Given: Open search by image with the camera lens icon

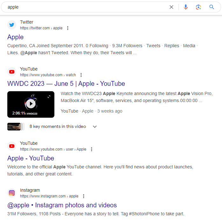Looking at the screenshot, I should (x=198, y=7).
